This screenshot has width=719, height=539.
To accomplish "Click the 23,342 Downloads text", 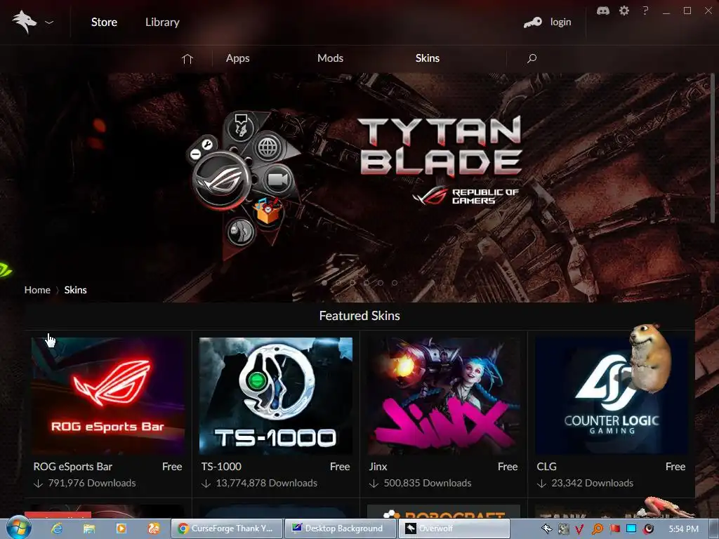I will tap(592, 483).
